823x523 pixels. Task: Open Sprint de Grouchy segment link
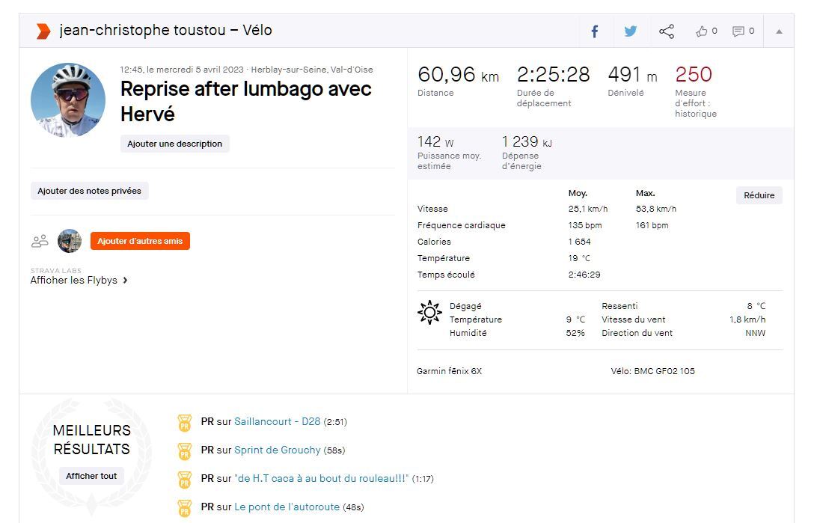pos(278,450)
